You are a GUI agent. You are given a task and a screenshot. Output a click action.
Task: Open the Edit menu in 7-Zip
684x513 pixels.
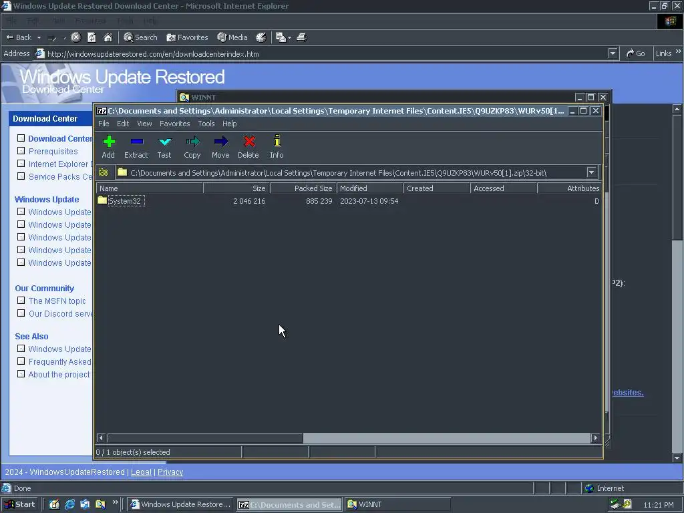coord(123,124)
